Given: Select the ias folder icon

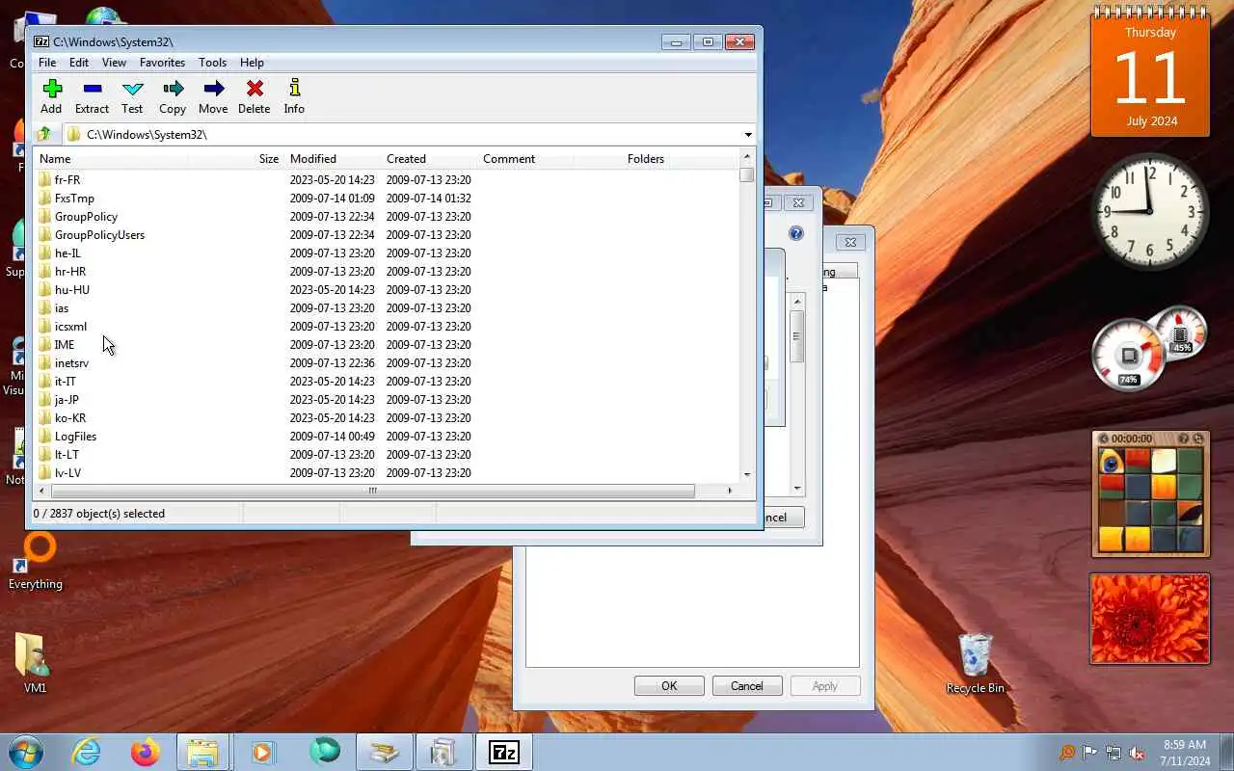Looking at the screenshot, I should 44,307.
